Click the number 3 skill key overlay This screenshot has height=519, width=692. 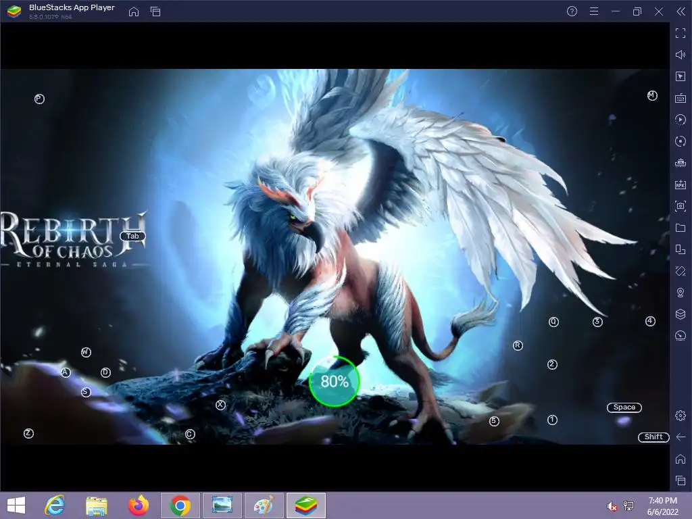[x=597, y=322]
